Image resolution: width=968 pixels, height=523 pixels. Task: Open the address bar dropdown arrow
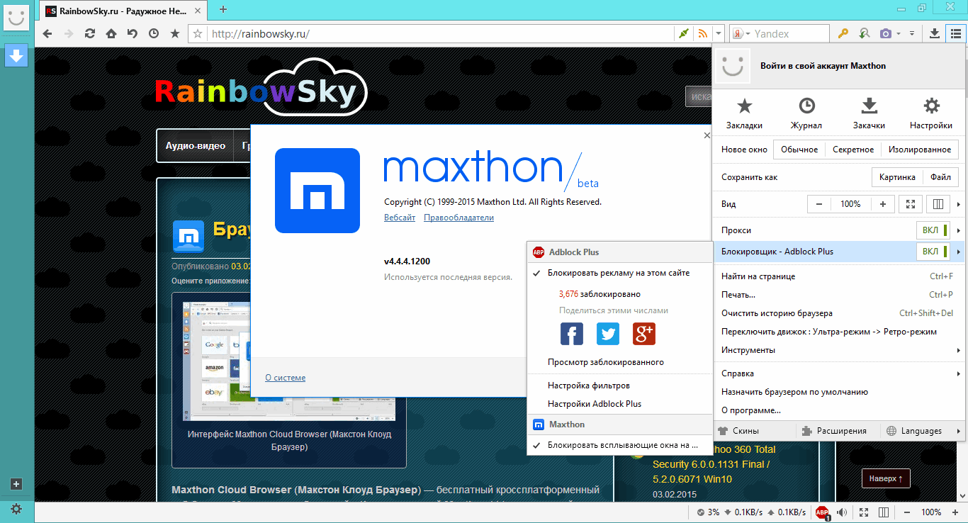(x=719, y=33)
